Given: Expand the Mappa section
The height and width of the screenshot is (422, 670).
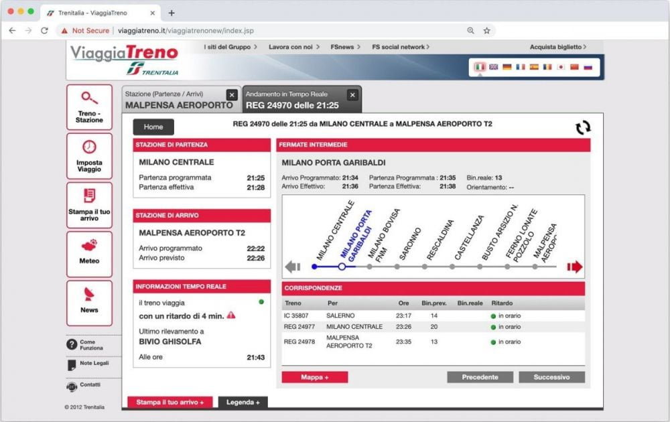Looking at the screenshot, I should [x=315, y=376].
